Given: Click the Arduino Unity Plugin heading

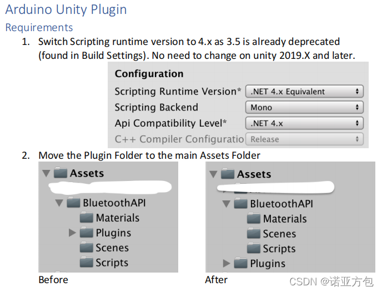Looking at the screenshot, I should pos(66,10).
